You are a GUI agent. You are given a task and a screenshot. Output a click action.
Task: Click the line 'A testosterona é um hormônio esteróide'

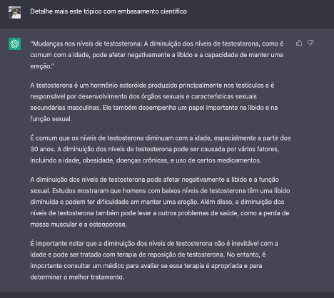pos(152,86)
